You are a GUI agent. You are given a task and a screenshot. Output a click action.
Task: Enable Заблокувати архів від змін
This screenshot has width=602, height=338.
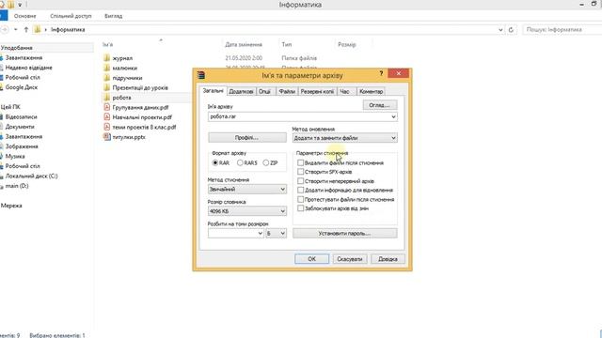click(x=301, y=208)
